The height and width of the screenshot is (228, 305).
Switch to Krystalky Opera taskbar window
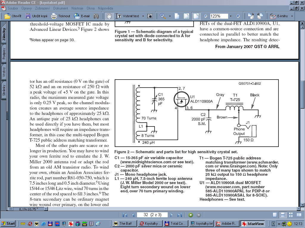click(150, 224)
